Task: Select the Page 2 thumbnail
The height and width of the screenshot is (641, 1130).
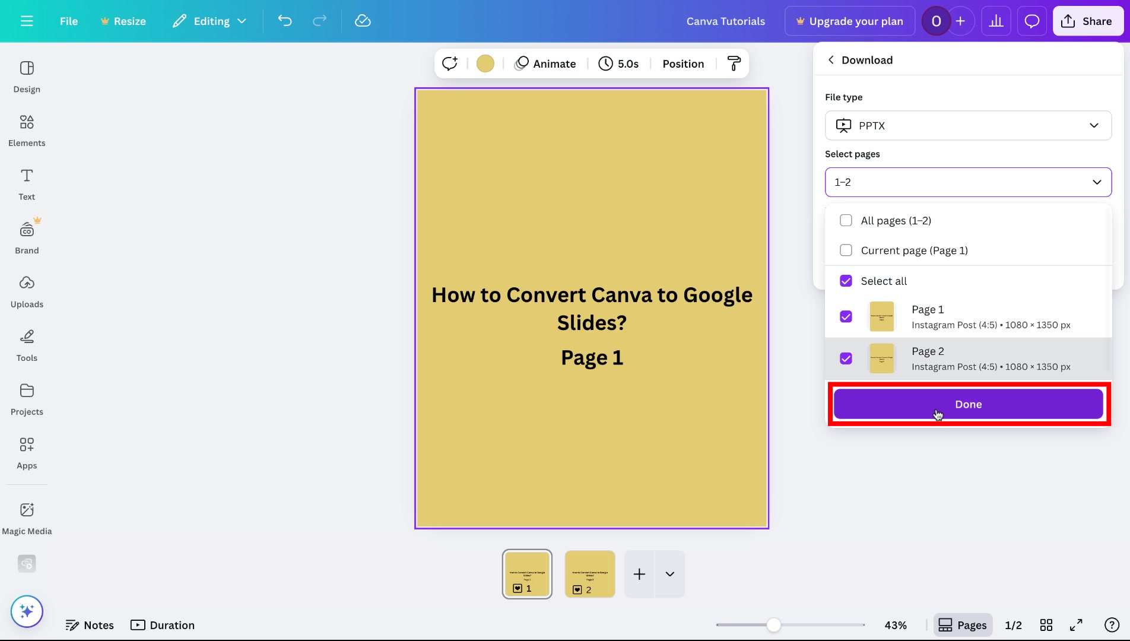Action: [x=589, y=573]
